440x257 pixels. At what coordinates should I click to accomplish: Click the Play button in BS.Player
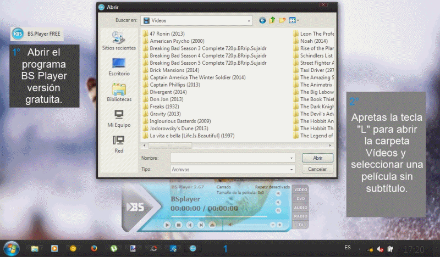tap(167, 225)
